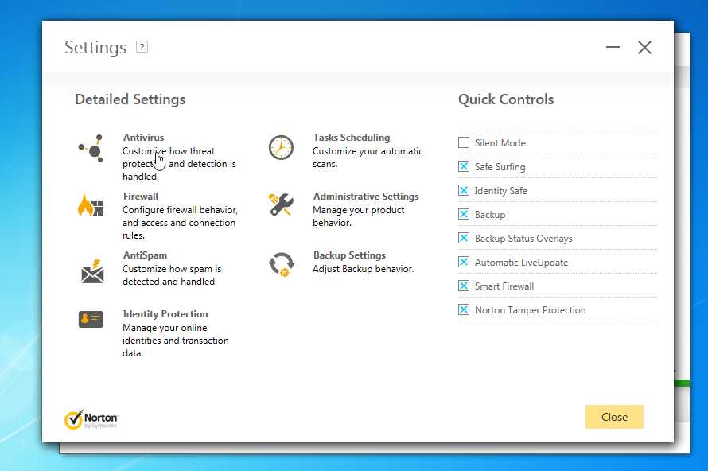Toggle the Automatic LiveUpdate checkbox
This screenshot has height=471, width=708.
click(464, 263)
